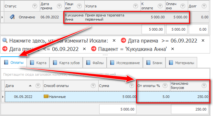Click the wallet icon beside Наличные
Viewport: 213px width, 116px height.
click(x=46, y=96)
